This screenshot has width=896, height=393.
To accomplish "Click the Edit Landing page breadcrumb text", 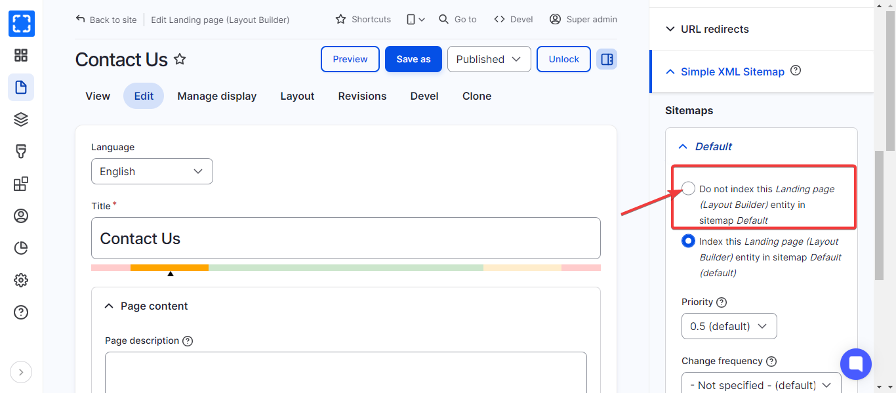I will [220, 20].
